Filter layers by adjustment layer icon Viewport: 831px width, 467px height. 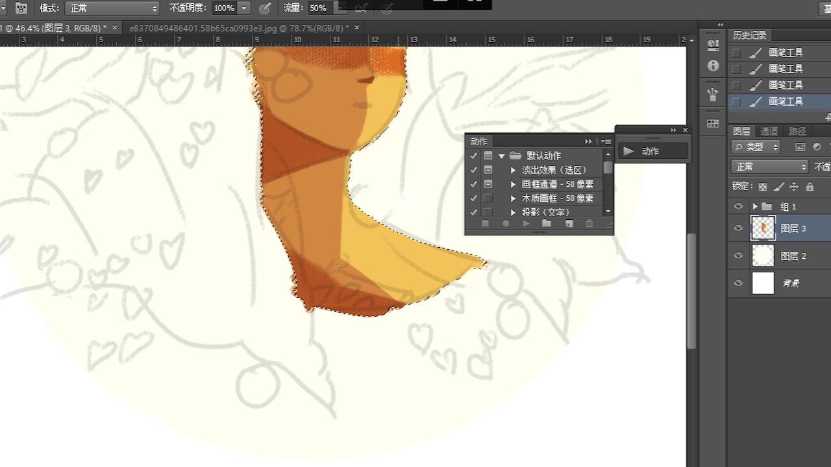tap(817, 147)
